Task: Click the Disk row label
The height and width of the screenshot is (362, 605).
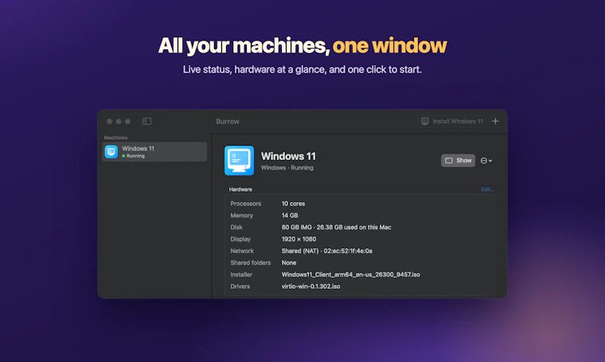Action: 236,228
